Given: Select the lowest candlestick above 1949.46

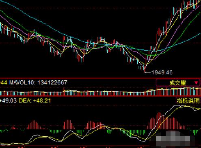Looking at the screenshot, I should pos(145,68).
